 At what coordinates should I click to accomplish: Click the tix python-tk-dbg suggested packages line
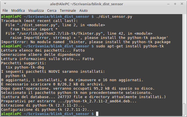click(x=25, y=67)
